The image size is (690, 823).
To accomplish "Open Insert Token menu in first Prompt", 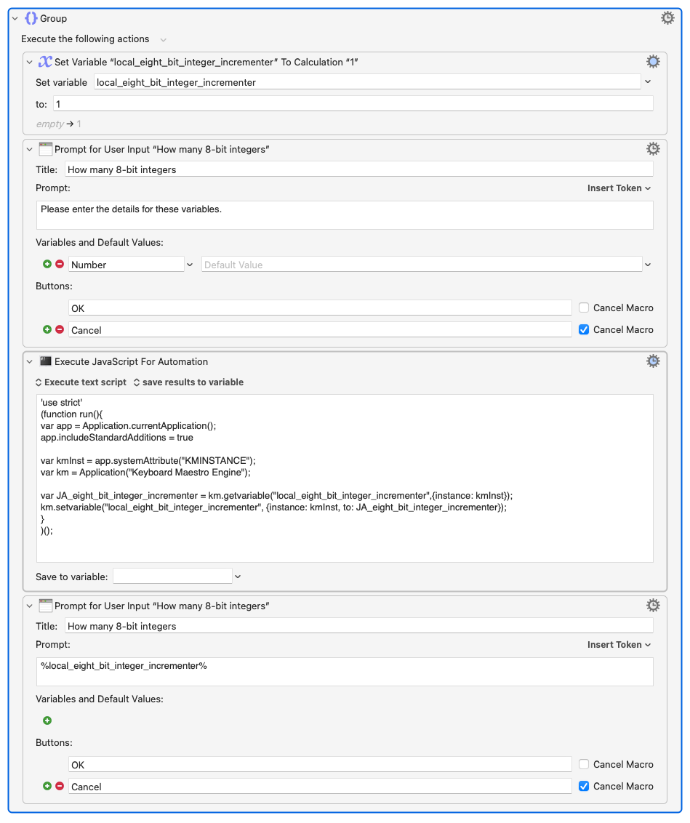I will click(x=619, y=188).
